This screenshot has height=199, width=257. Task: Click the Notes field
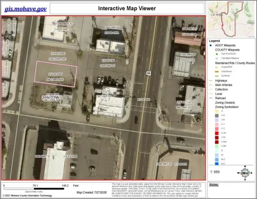tap(231, 190)
